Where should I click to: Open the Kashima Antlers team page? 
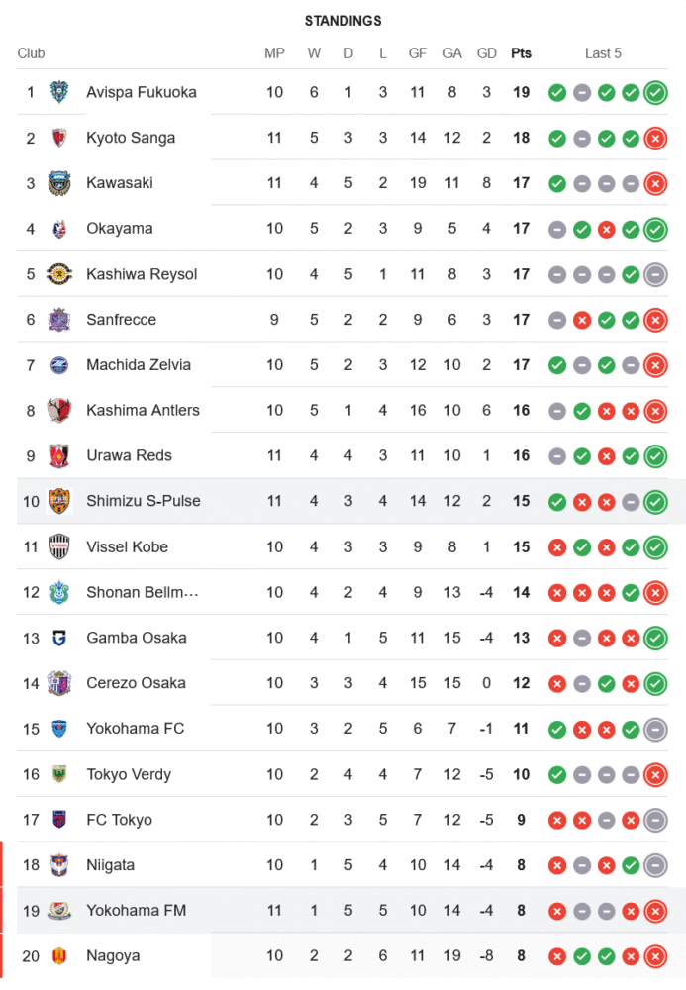[143, 411]
